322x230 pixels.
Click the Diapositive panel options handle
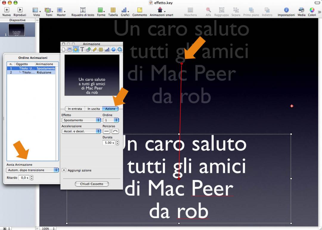pyautogui.click(x=37, y=20)
